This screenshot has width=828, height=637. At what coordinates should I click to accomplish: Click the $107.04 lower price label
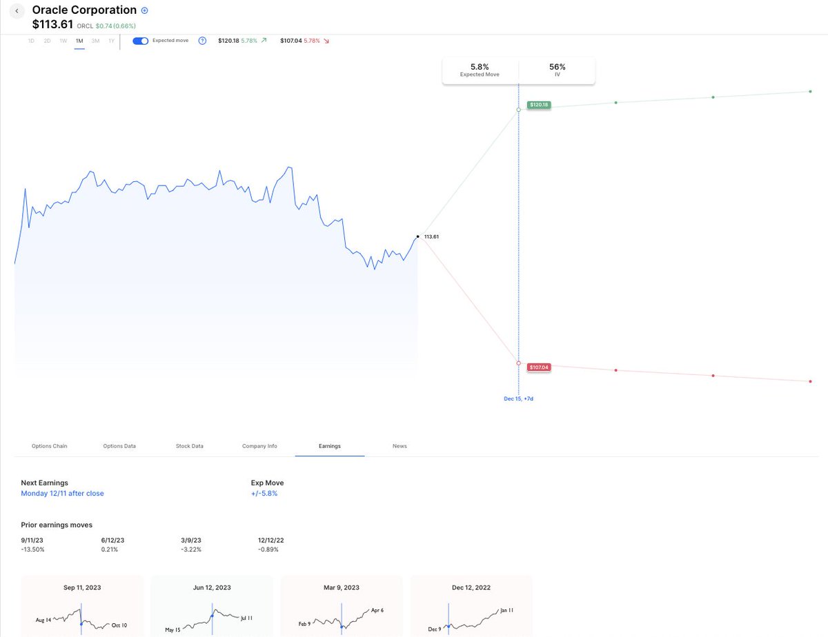coord(538,367)
